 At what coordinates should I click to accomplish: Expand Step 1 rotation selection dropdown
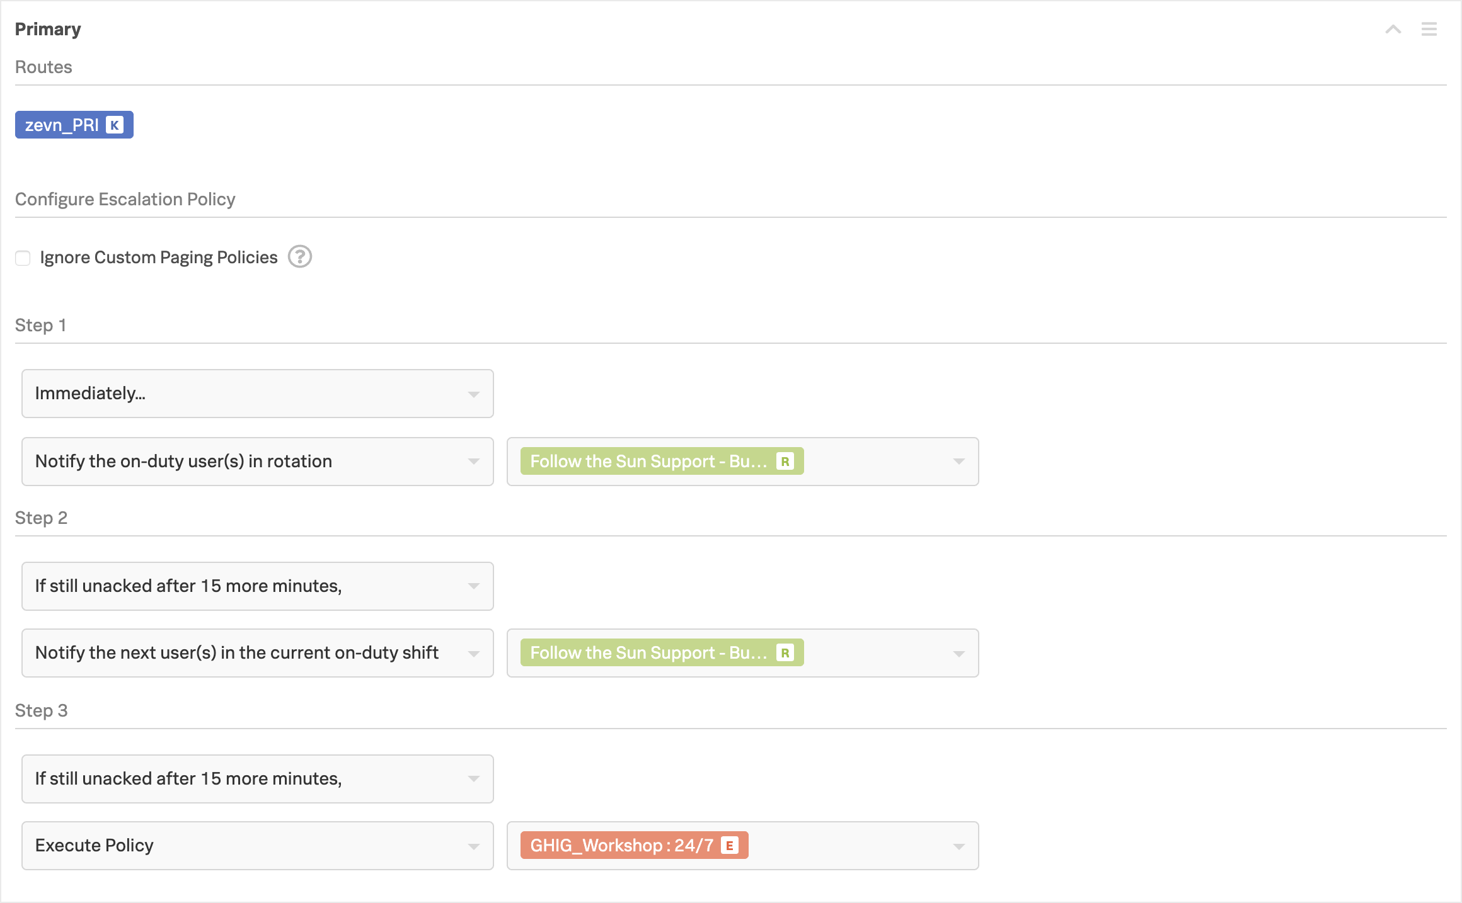pos(958,462)
